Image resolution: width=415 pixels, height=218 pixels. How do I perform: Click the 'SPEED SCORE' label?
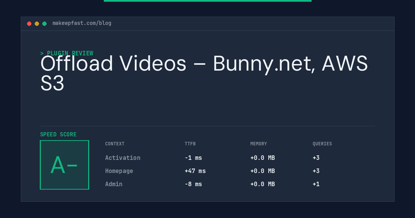point(58,134)
